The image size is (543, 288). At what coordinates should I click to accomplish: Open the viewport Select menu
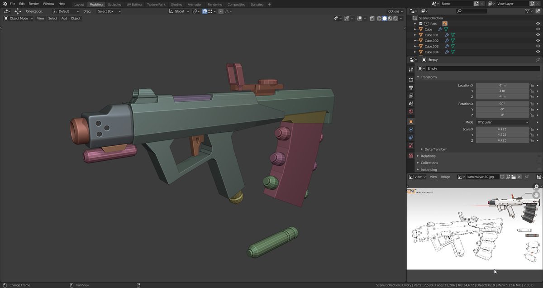[x=52, y=19]
